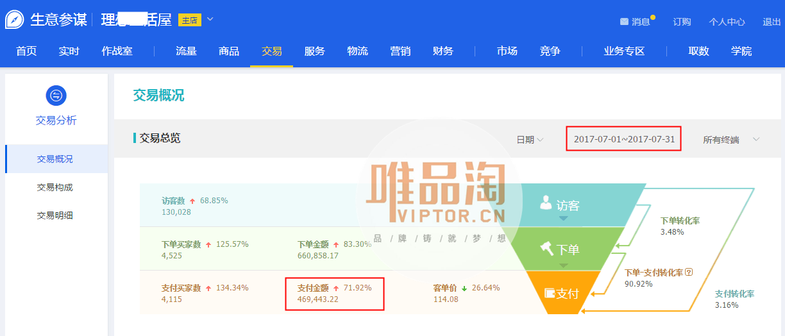Click the 主店 badge
Image resolution: width=785 pixels, height=336 pixels.
coord(189,20)
